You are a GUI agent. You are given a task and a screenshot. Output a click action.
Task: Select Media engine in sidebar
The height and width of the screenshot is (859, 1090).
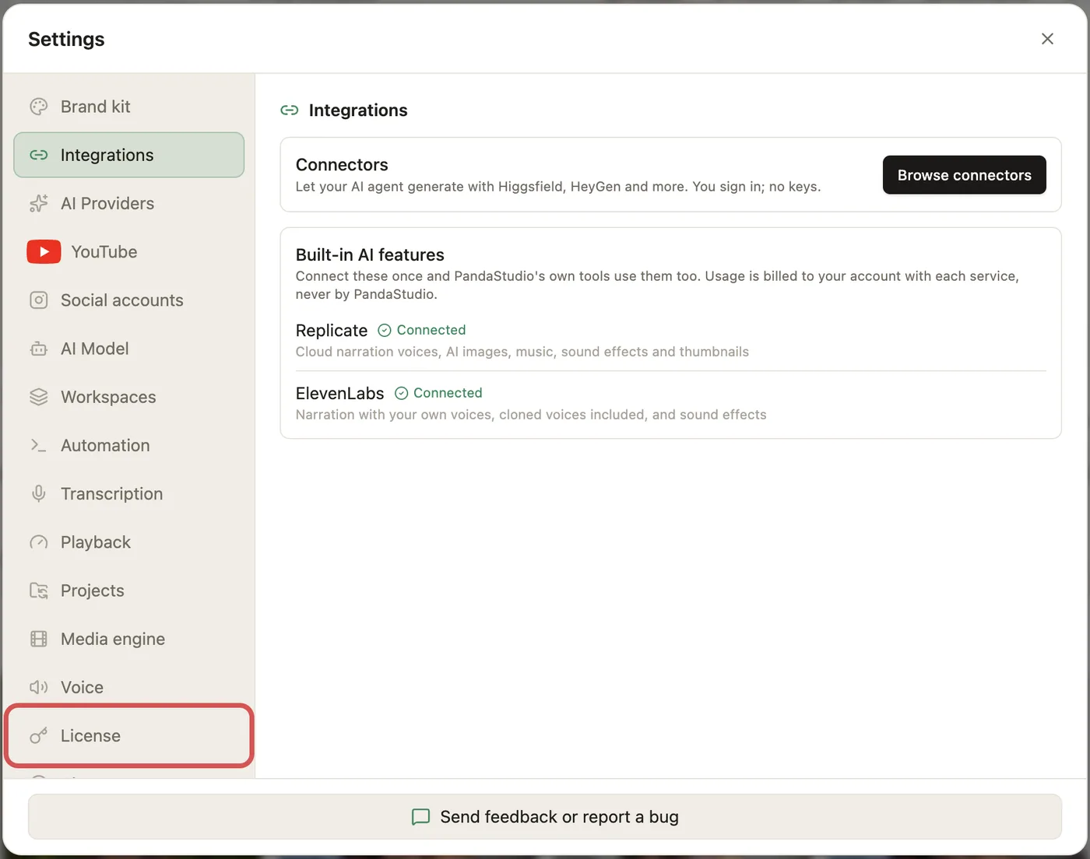click(128, 639)
